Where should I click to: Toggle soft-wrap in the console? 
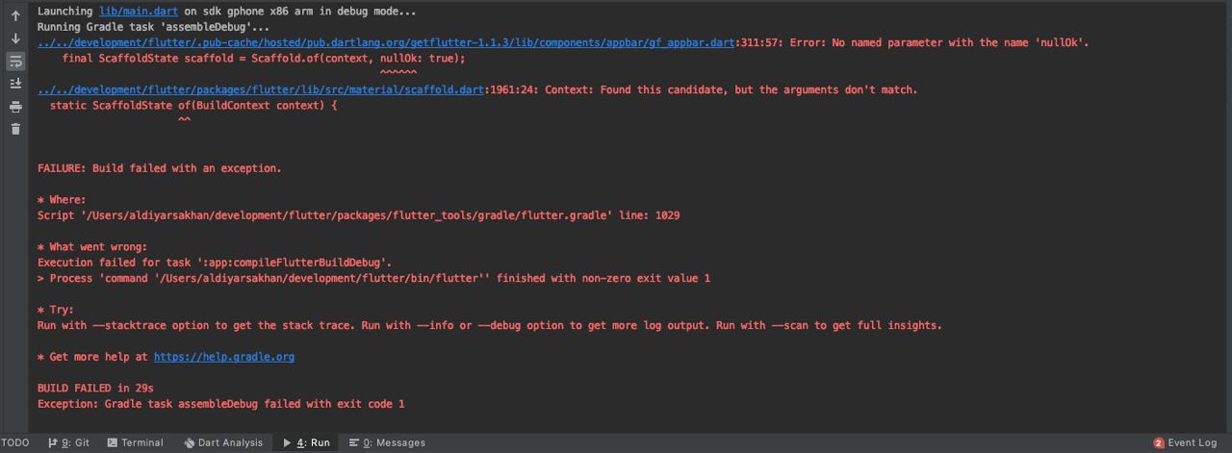[x=15, y=62]
